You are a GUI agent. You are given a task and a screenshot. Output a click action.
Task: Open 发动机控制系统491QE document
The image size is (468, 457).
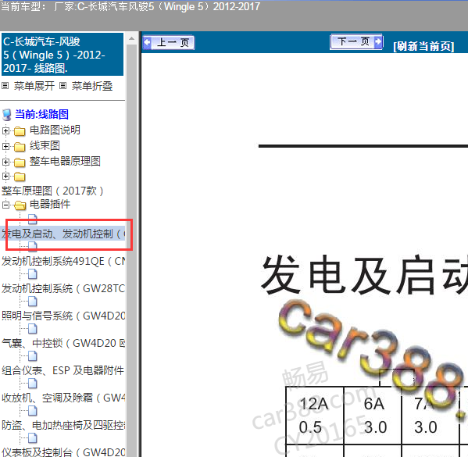(63, 261)
